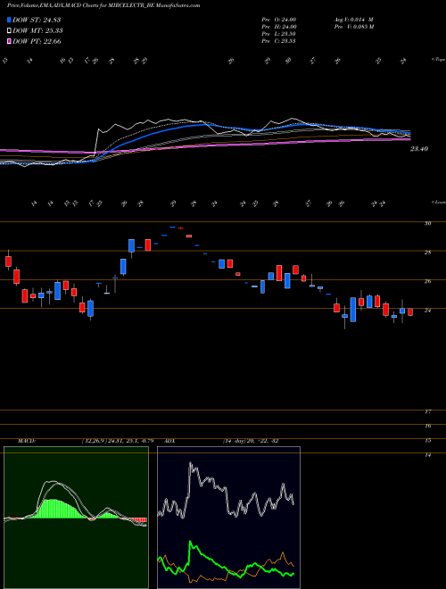This screenshot has width=446, height=589.
Task: Click the 'Pre C: 23.33' value
Action: [x=279, y=41]
